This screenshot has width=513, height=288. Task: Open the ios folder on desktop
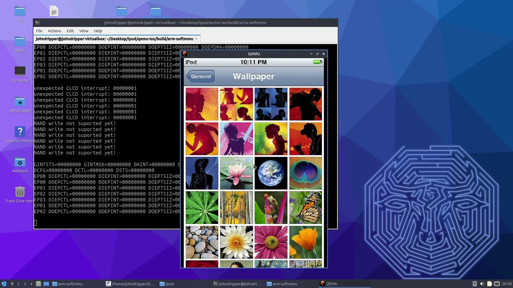tap(20, 14)
